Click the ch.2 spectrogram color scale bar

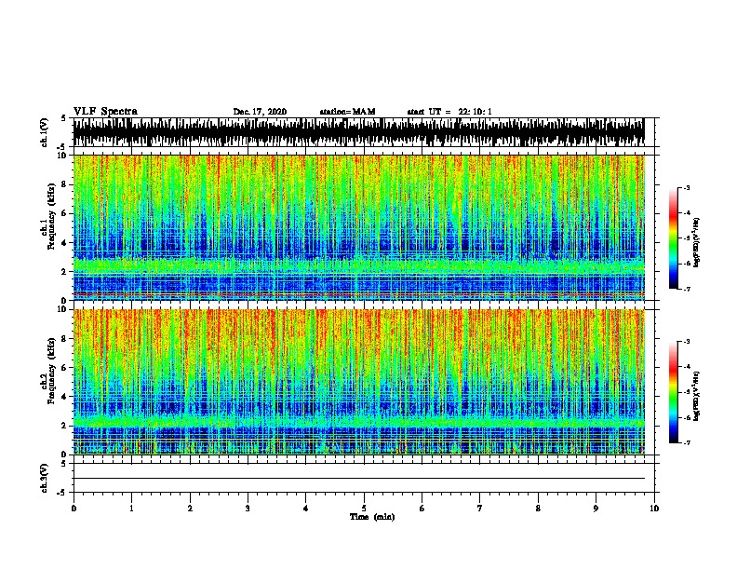coord(674,392)
